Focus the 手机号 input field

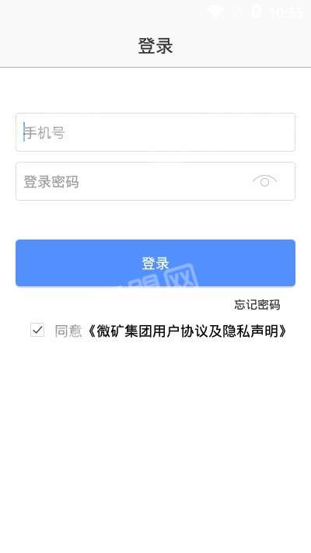tap(155, 132)
